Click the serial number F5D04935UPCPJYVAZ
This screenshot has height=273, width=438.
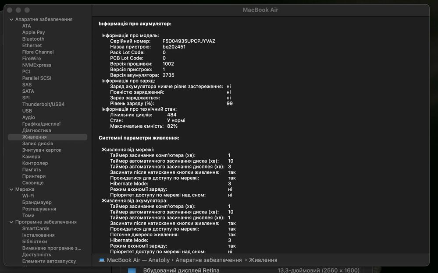click(x=189, y=41)
